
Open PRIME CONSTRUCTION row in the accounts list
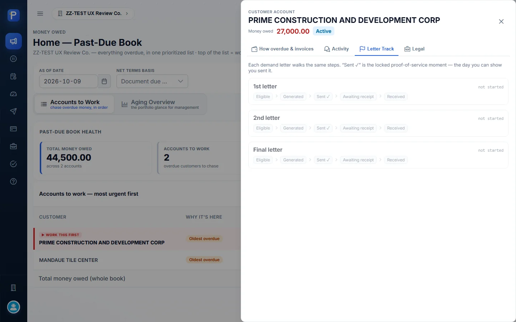tap(137, 239)
